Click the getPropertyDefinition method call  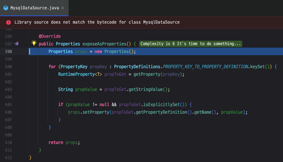pos(161,112)
